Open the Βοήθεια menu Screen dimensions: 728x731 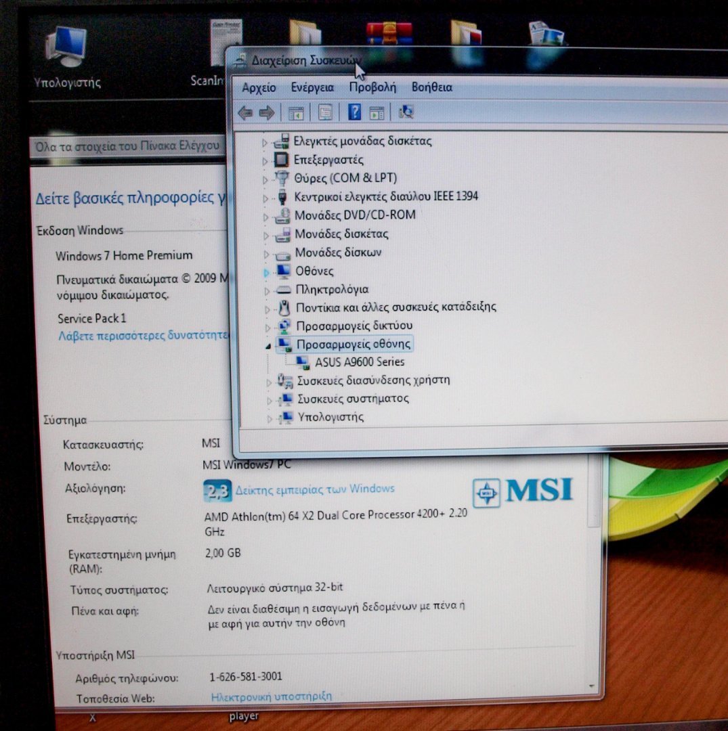click(x=432, y=87)
